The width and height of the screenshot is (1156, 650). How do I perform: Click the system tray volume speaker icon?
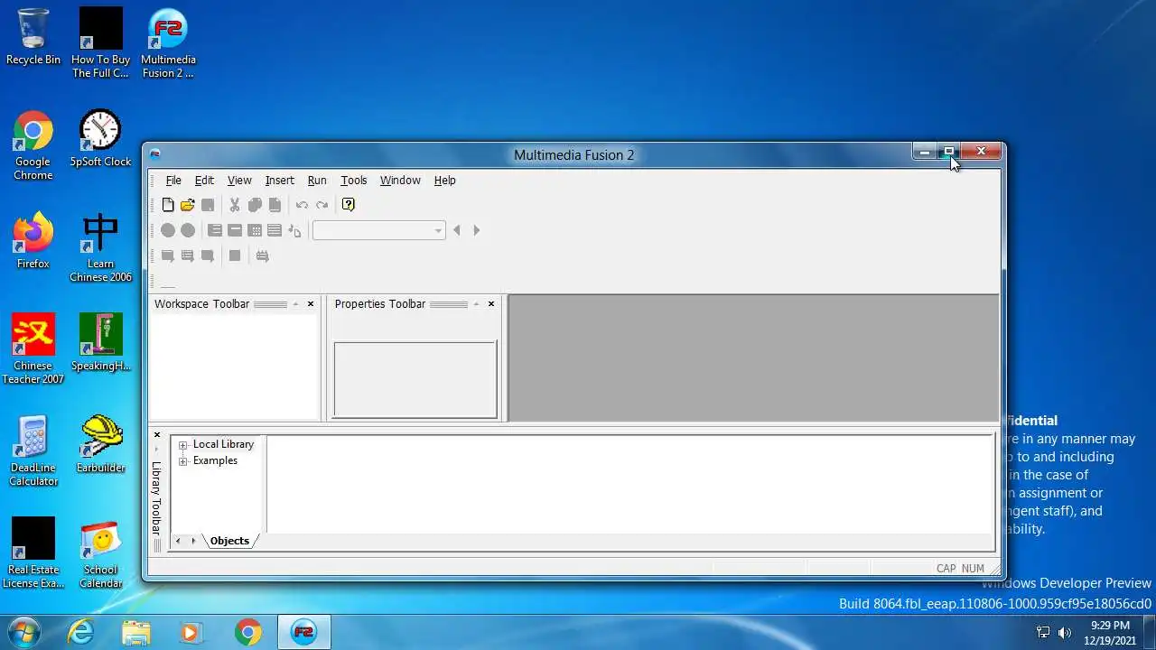(x=1064, y=633)
